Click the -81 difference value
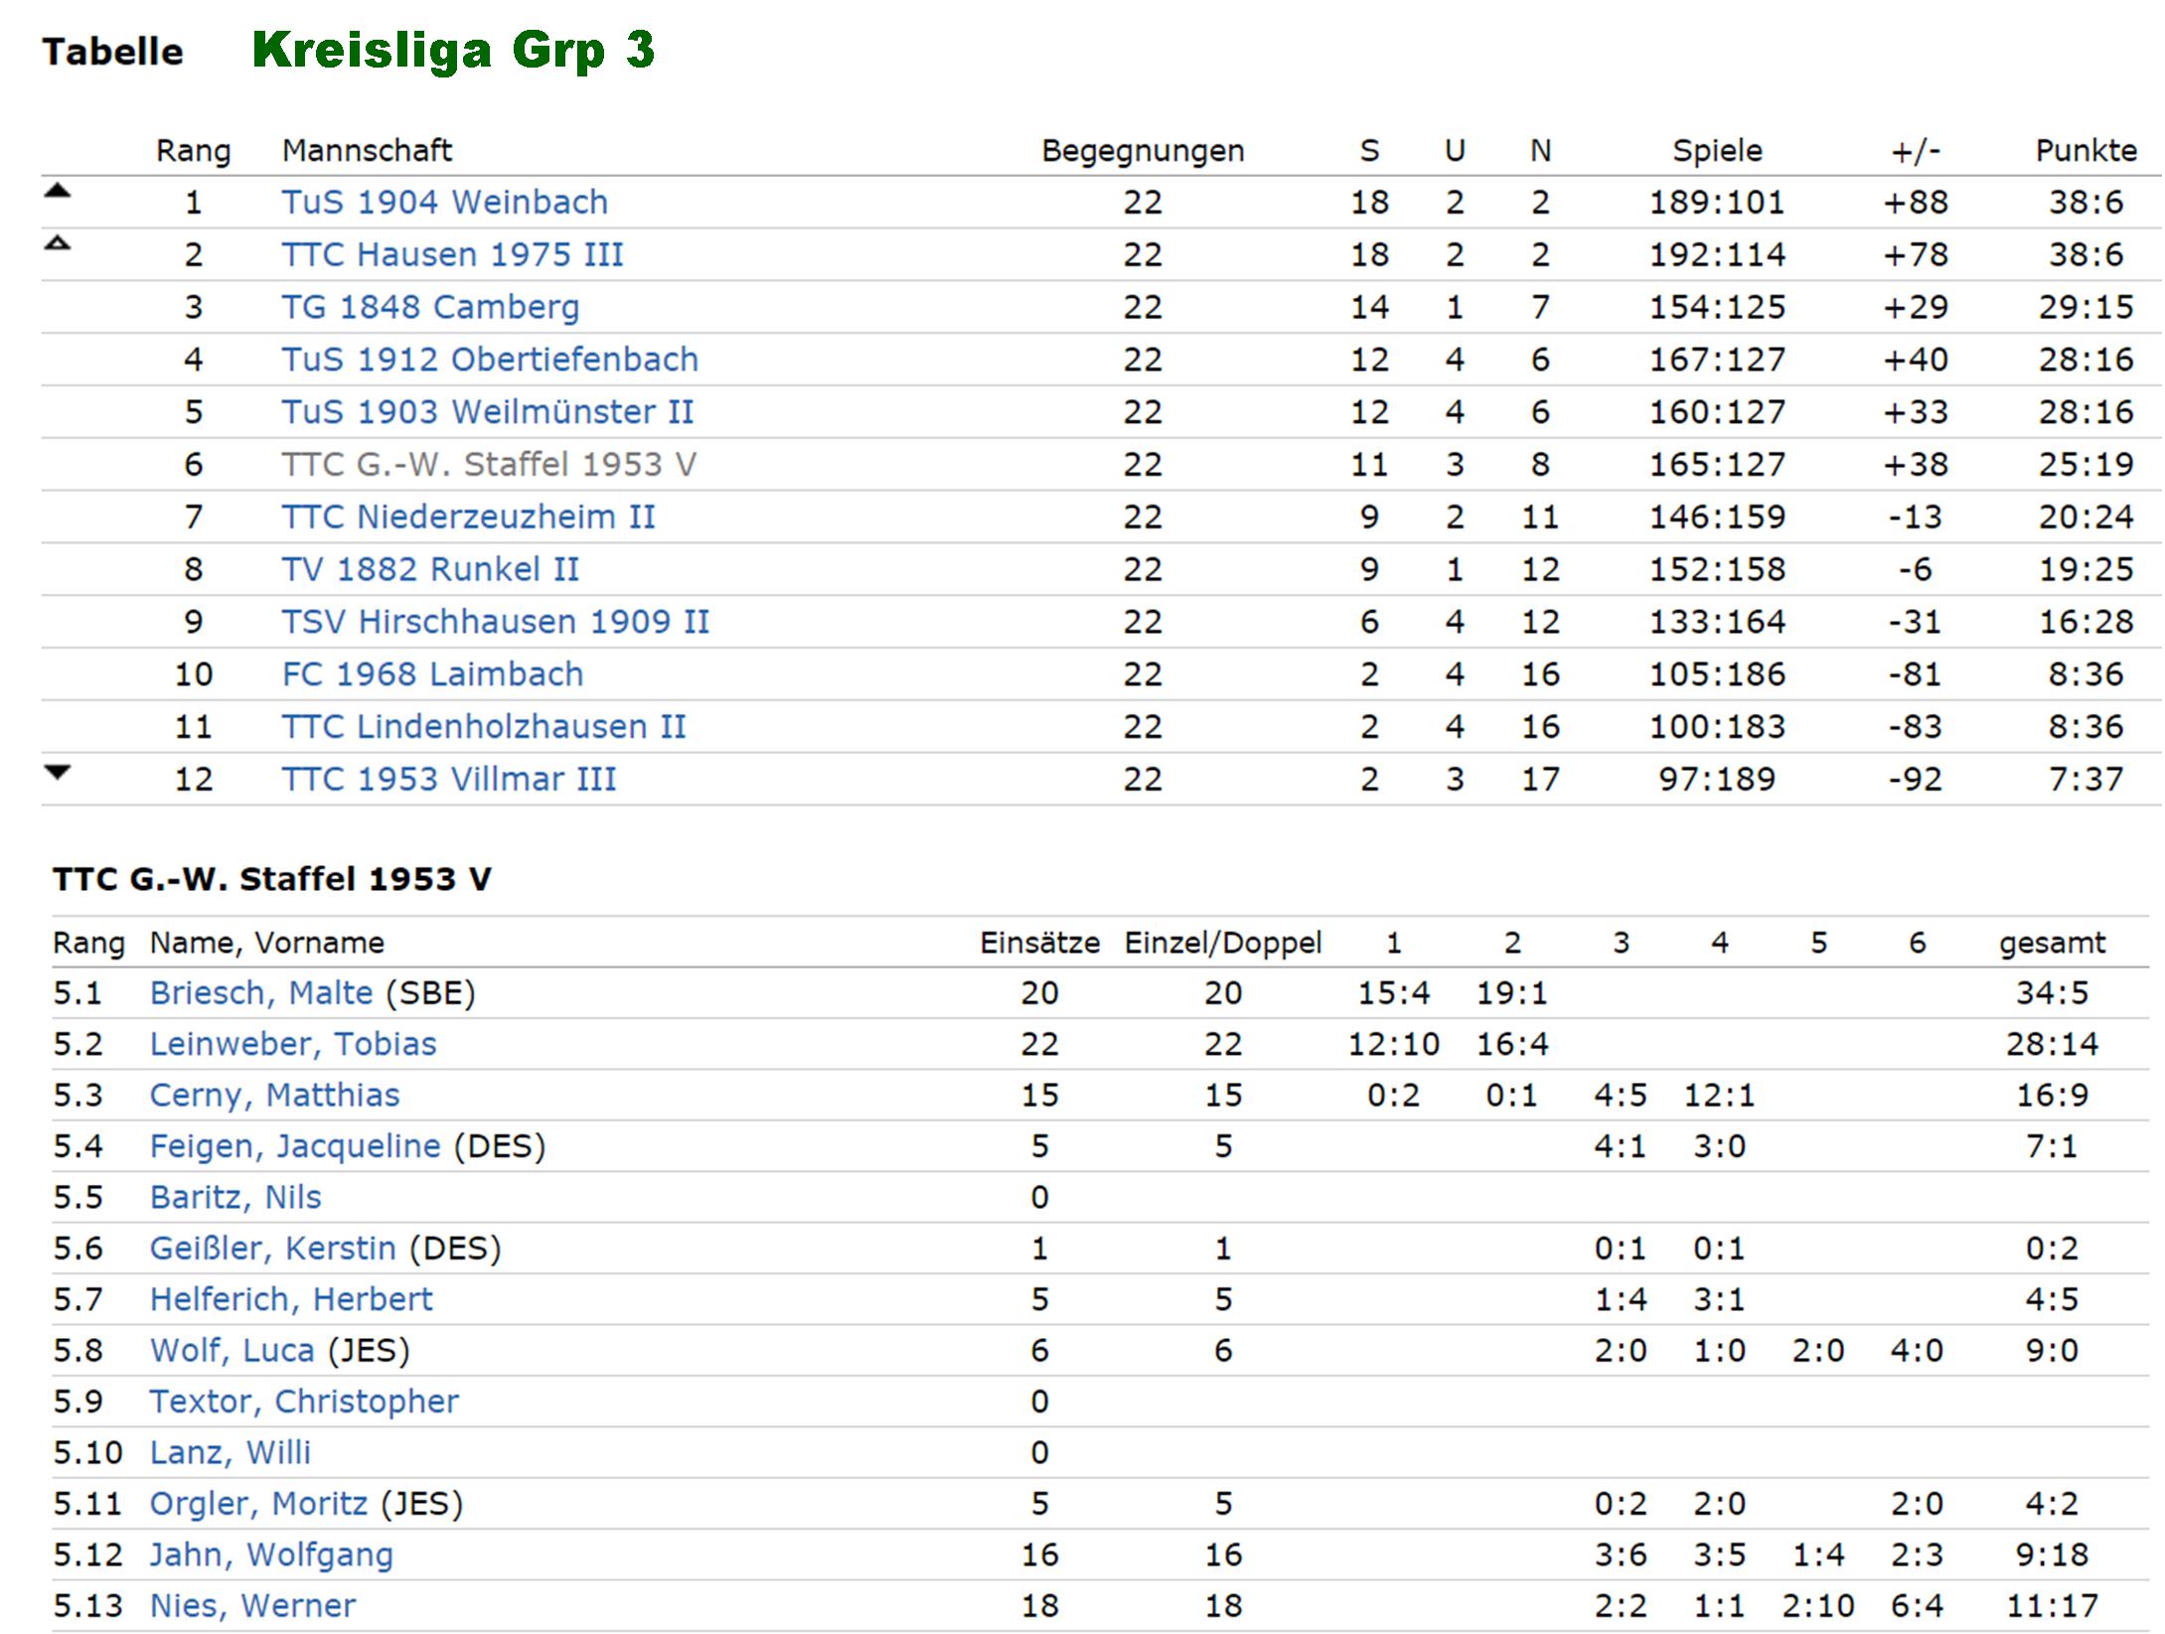 tap(1916, 675)
